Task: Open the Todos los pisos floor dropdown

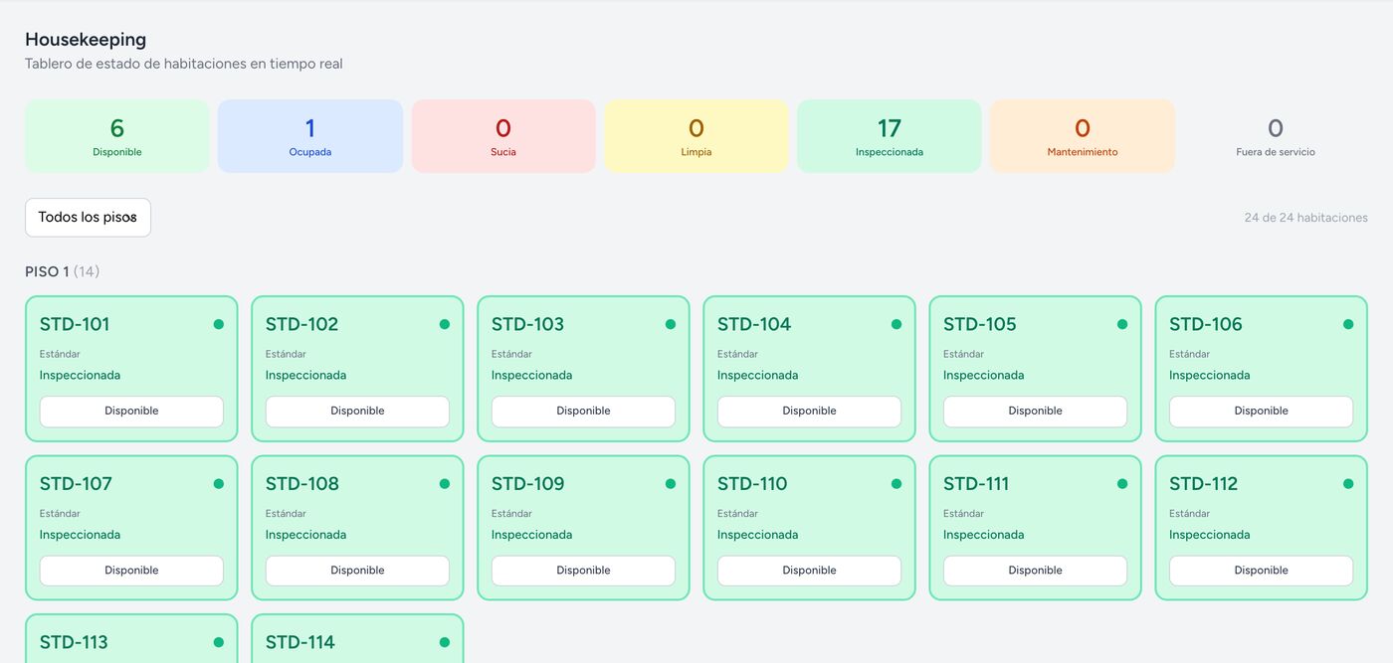Action: coord(88,218)
